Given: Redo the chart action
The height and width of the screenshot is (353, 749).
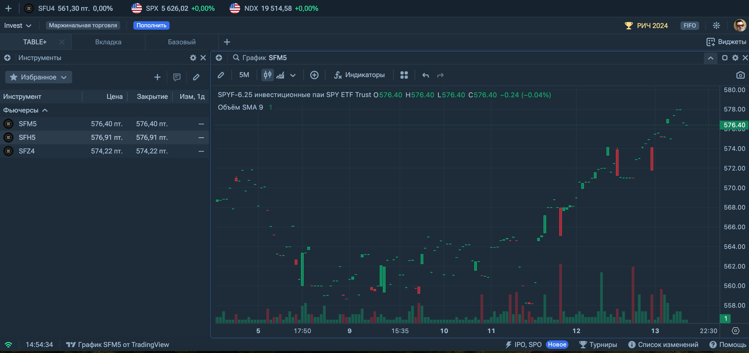Looking at the screenshot, I should [440, 75].
